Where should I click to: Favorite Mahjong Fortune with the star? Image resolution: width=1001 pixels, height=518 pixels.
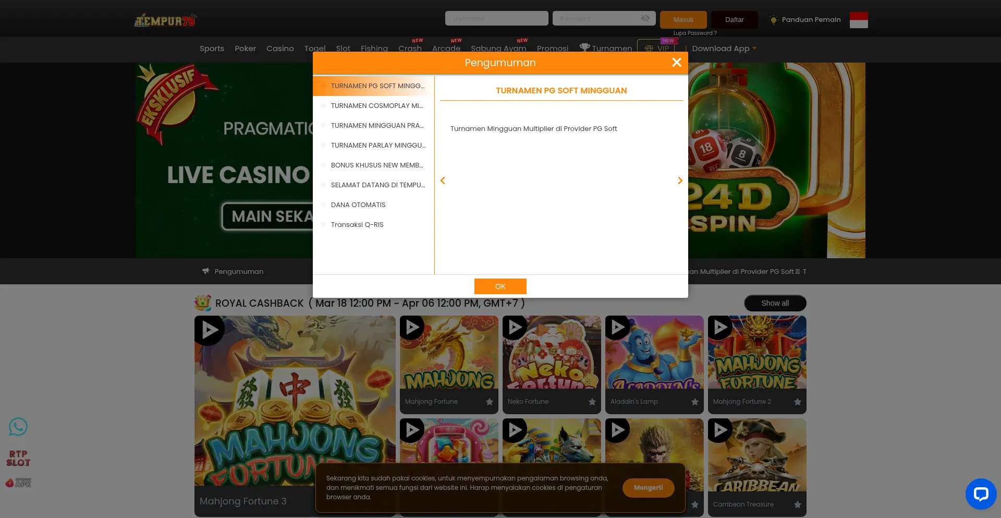coord(490,402)
